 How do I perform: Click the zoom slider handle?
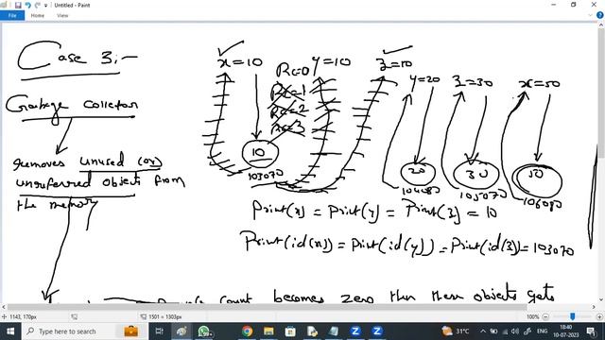coord(573,316)
